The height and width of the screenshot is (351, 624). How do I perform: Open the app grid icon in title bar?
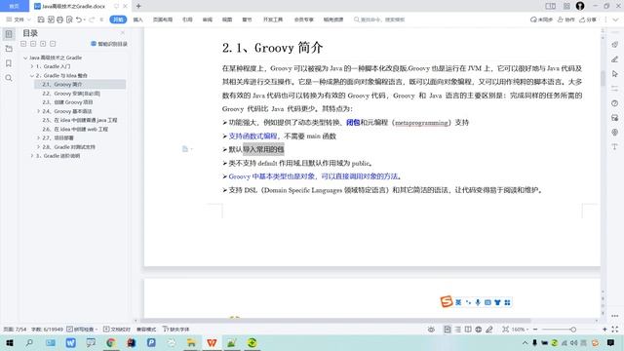pos(566,6)
